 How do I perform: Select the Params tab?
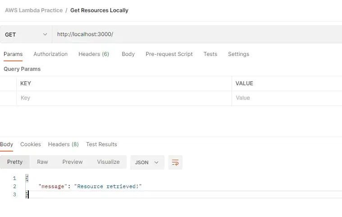click(13, 54)
